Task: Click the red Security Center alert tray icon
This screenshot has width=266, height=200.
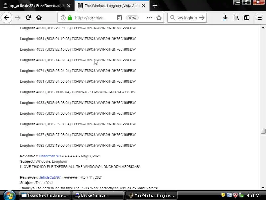Action: click(235, 195)
